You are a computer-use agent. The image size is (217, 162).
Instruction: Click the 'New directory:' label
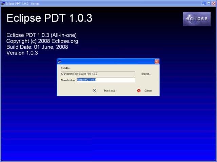click(x=68, y=80)
